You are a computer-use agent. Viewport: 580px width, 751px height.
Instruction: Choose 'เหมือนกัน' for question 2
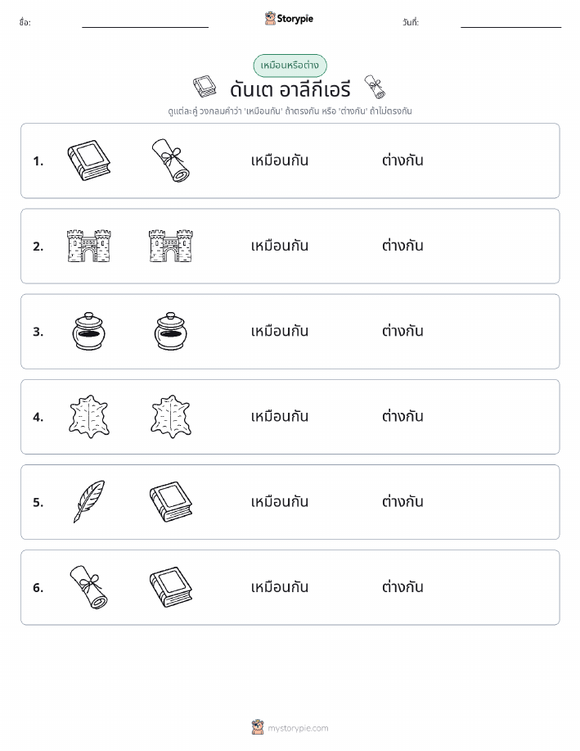click(x=280, y=245)
